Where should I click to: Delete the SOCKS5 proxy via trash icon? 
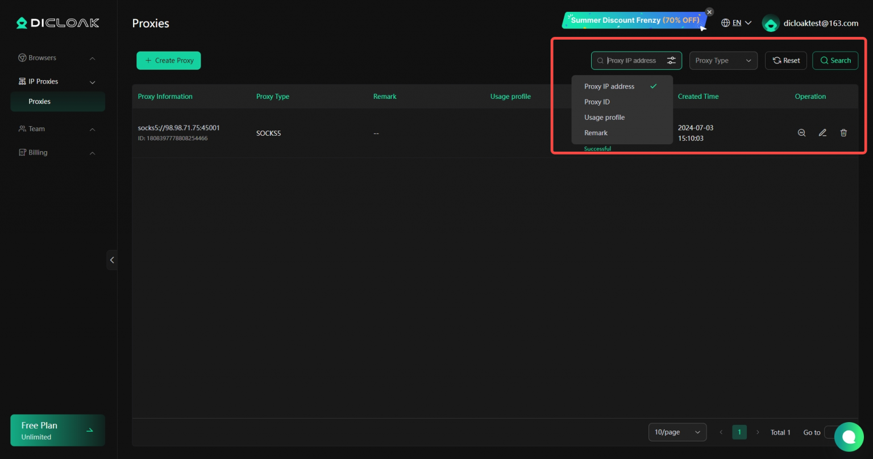(x=843, y=132)
